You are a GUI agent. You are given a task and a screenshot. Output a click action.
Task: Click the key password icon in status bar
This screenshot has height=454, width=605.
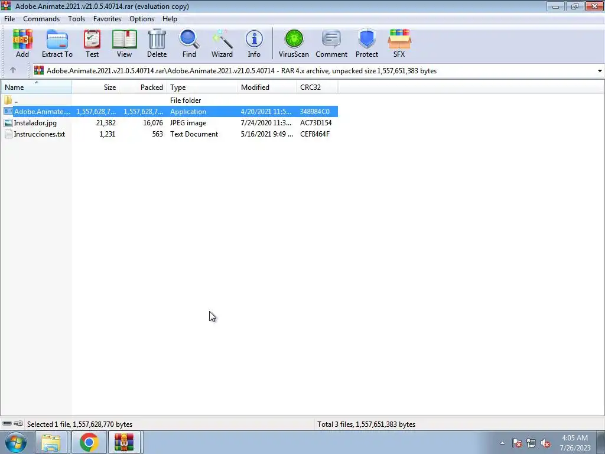point(18,423)
